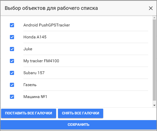157x131 pixels.
Task: Click the vertical scrollbar thumb
Action: [154, 60]
